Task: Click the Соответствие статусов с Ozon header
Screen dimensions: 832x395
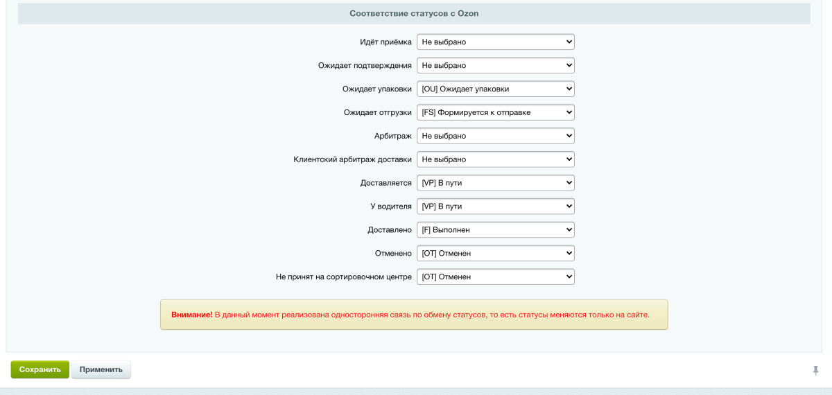Action: click(414, 13)
